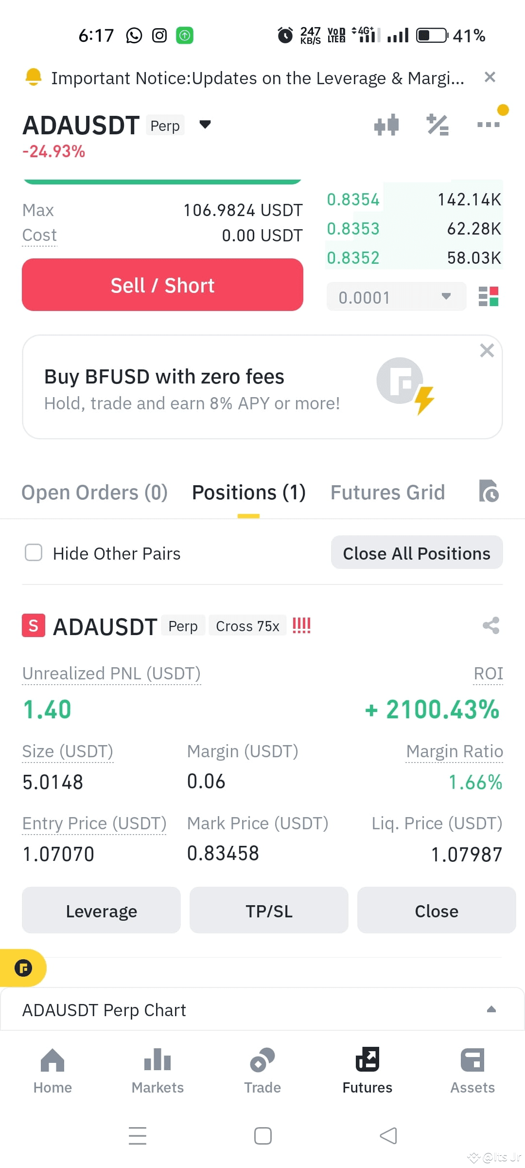Tap the yellow floating BFUSD badge

pyautogui.click(x=23, y=968)
